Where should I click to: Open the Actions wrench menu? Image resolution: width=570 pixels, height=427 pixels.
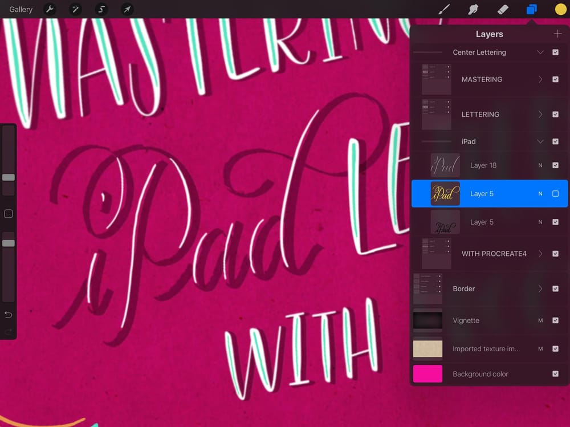click(50, 9)
